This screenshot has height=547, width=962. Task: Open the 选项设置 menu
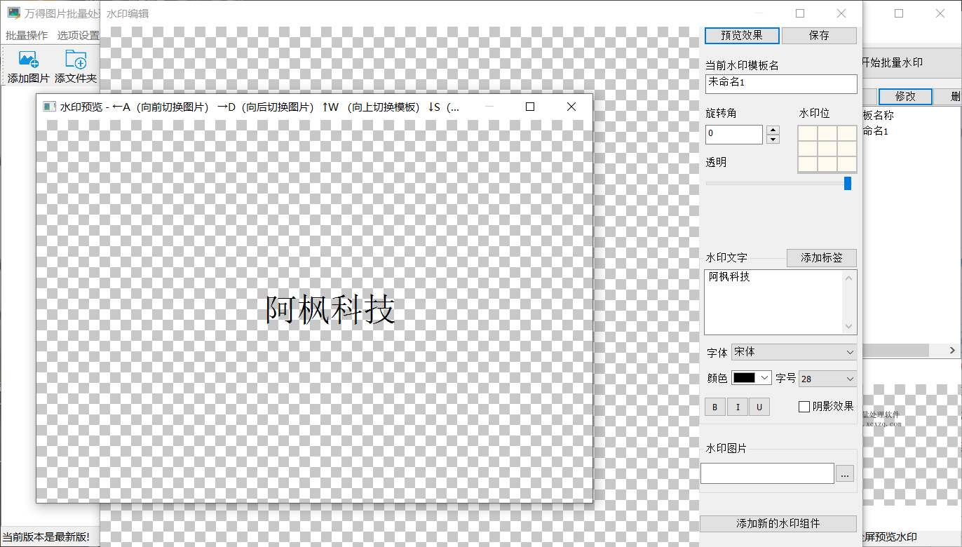tap(78, 35)
